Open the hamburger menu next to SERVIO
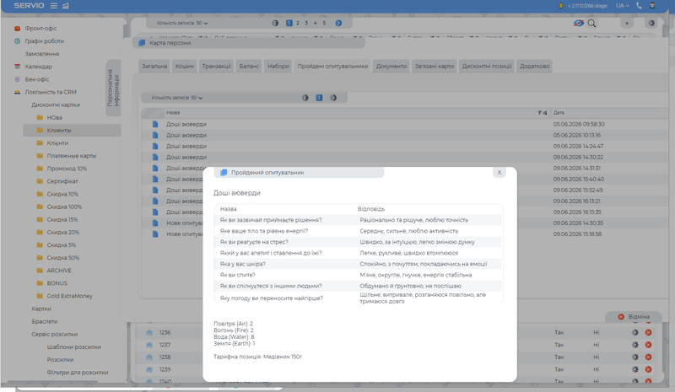675x392 pixels. coord(54,6)
